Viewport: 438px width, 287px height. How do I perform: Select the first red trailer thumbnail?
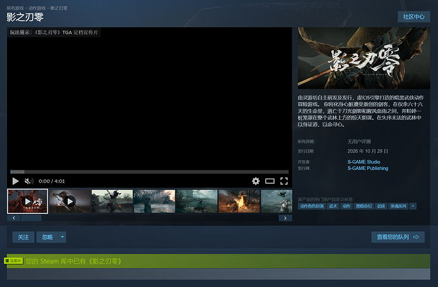coord(27,201)
